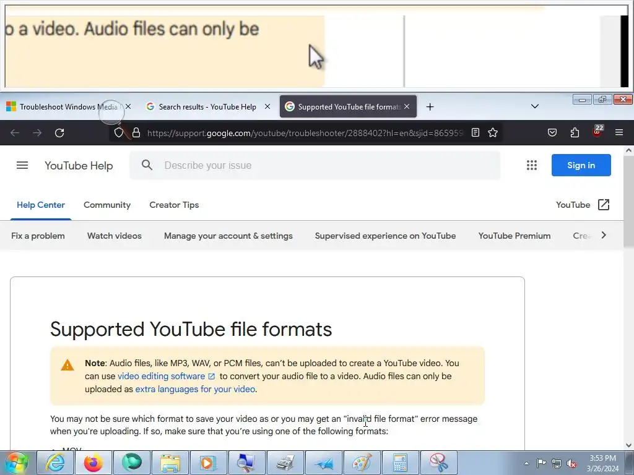The width and height of the screenshot is (634, 475).
Task: Click the YouTube text link at right
Action: (x=573, y=205)
